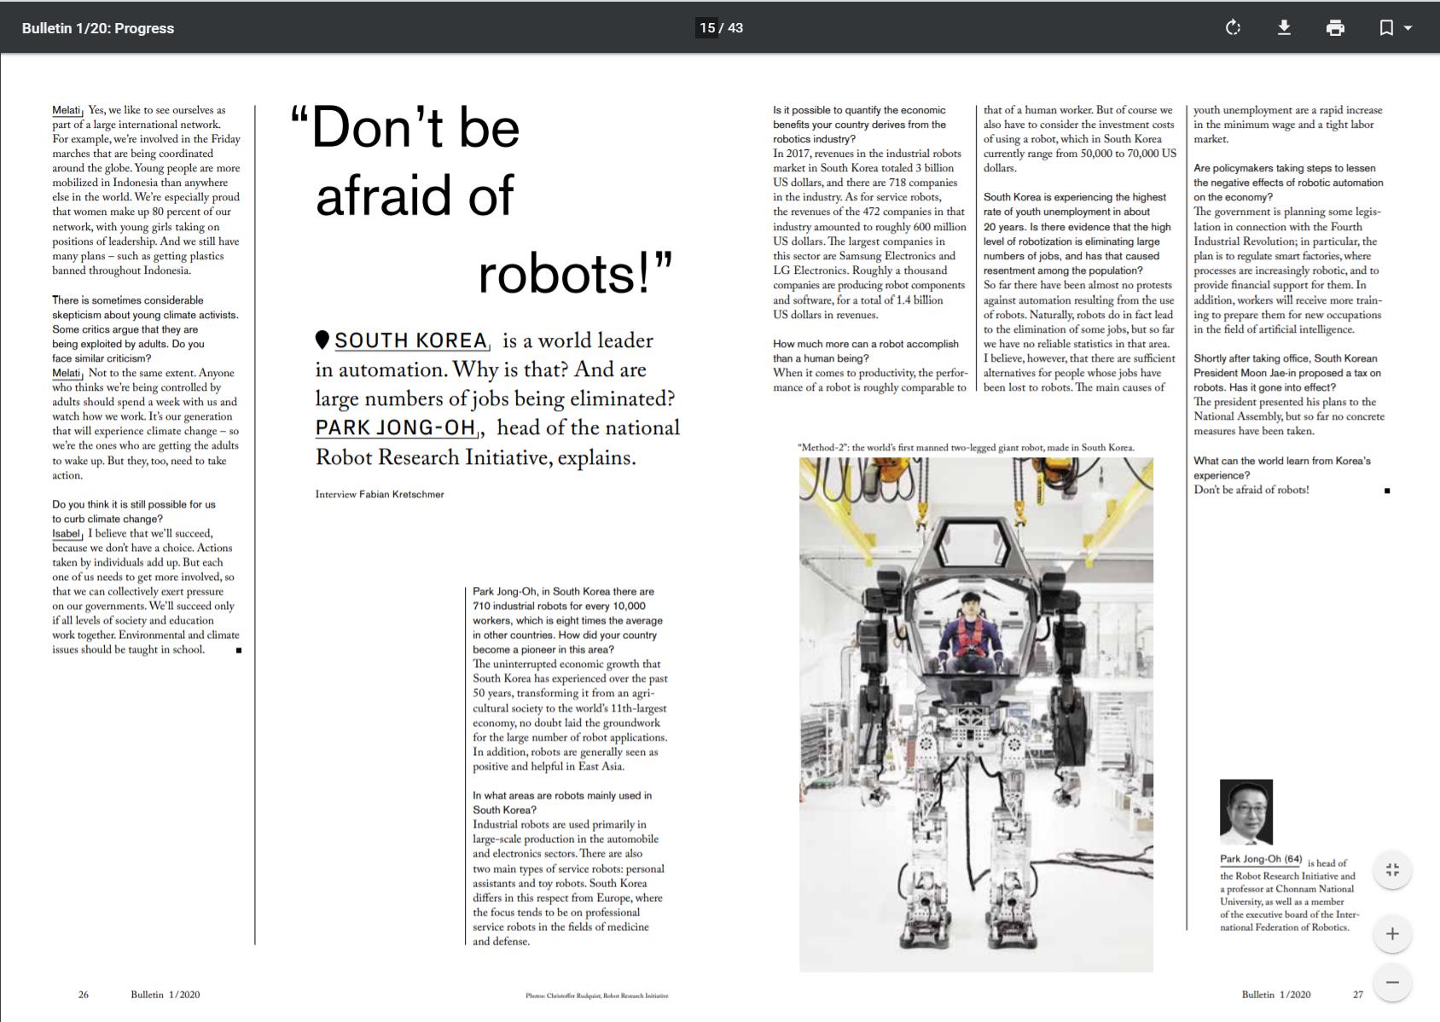This screenshot has width=1440, height=1022.
Task: Click Park Jong-Oh portrait photo
Action: point(1245,811)
